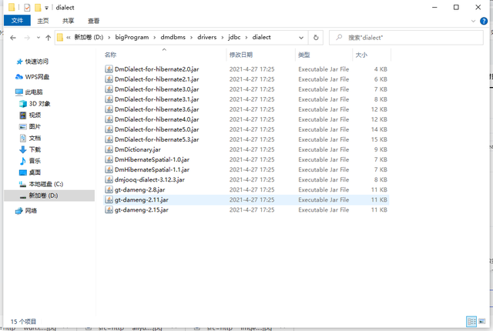
Task: Click the new folder icon in the title bar
Action: point(38,7)
